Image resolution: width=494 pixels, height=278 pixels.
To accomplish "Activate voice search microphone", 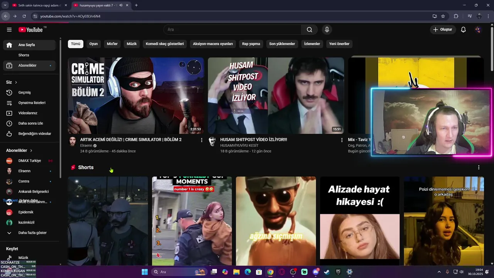I will point(327,30).
